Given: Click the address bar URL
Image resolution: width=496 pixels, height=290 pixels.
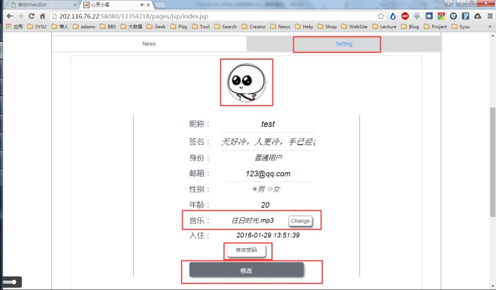Looking at the screenshot, I should pyautogui.click(x=134, y=17).
